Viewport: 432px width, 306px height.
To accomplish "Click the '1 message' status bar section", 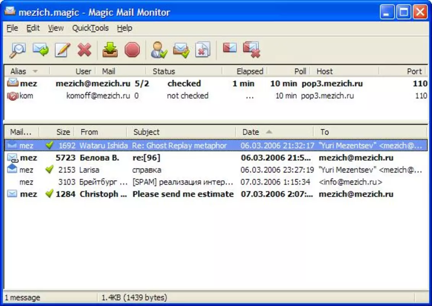I will click(x=50, y=298).
